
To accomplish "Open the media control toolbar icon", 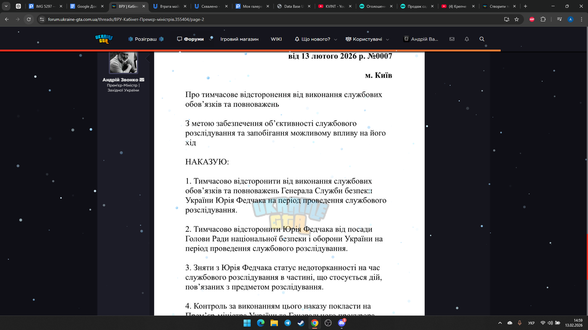I will click(x=560, y=19).
